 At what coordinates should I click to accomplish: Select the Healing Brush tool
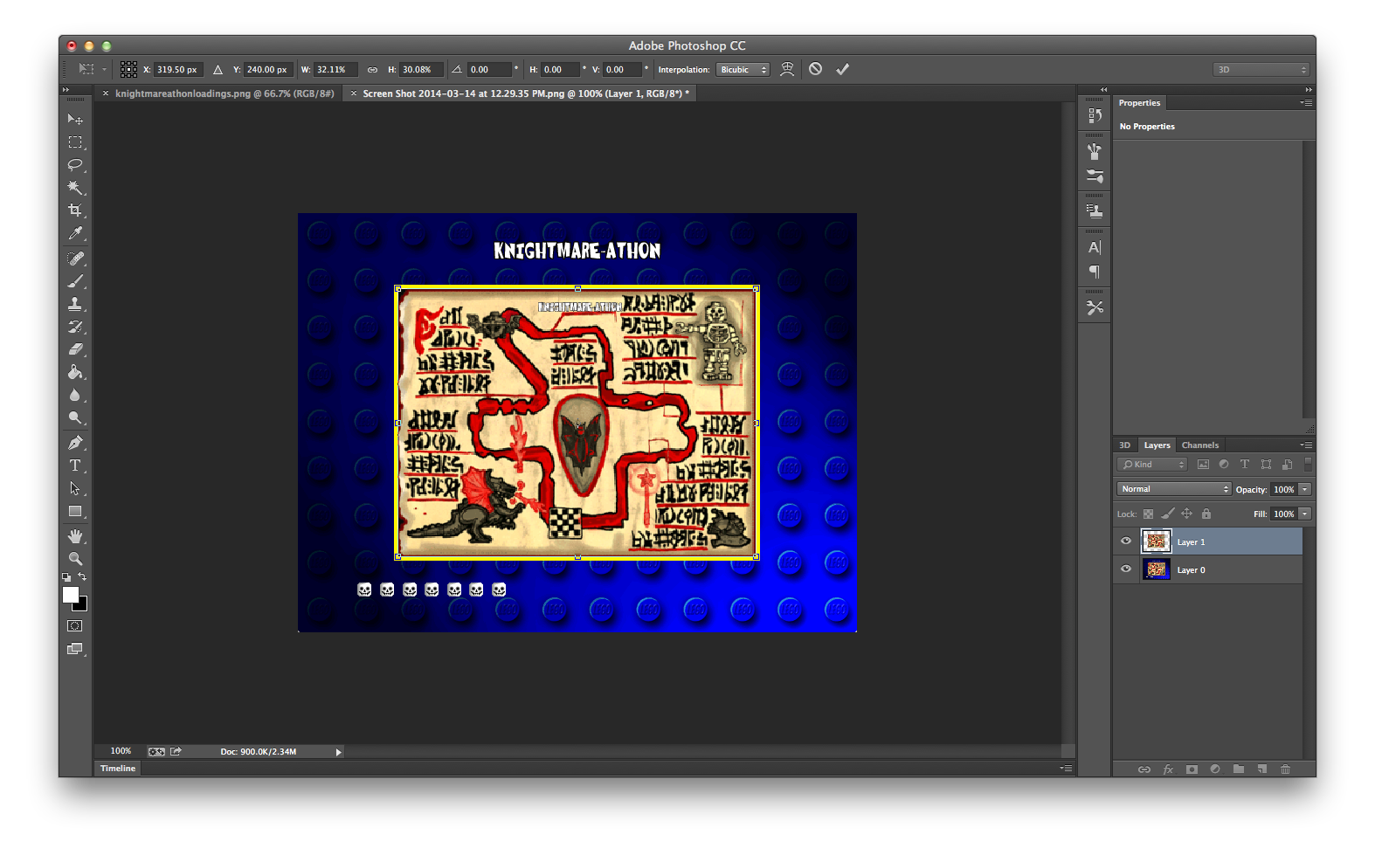75,259
